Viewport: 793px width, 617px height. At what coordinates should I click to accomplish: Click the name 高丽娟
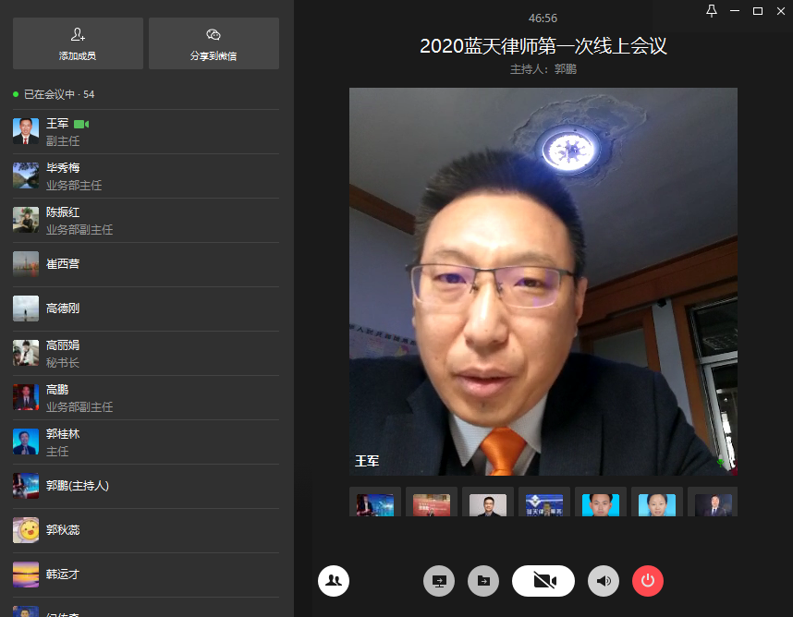click(x=63, y=345)
